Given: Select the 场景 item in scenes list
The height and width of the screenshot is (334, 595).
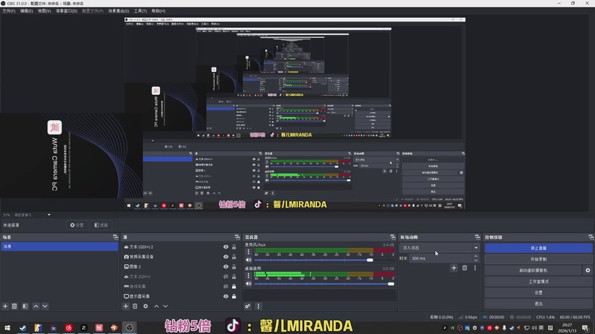Looking at the screenshot, I should [59, 246].
